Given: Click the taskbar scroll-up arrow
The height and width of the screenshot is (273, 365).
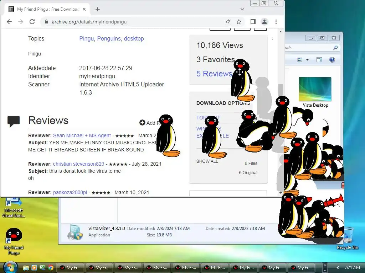Looking at the screenshot, I should [x=325, y=265].
